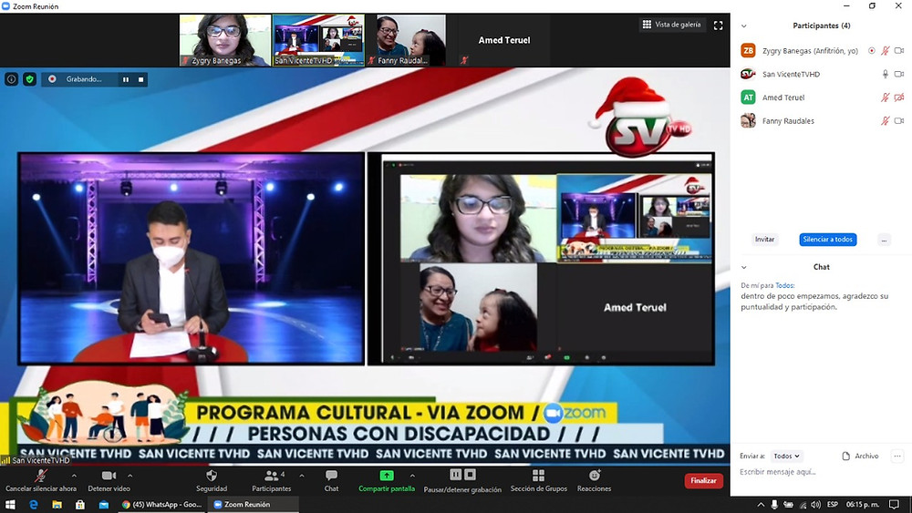
Task: Open the Reacciones emoji menu
Action: (x=594, y=480)
